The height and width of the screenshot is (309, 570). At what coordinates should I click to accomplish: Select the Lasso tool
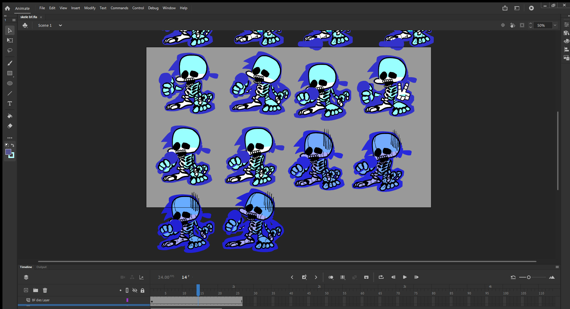tap(10, 51)
